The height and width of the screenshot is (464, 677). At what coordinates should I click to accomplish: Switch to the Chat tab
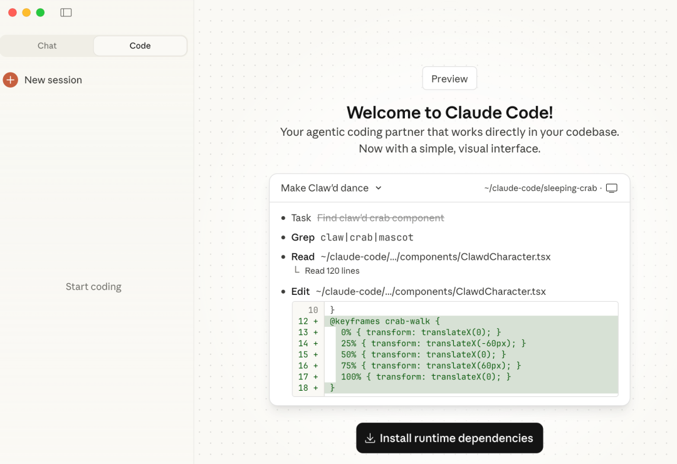pos(47,46)
